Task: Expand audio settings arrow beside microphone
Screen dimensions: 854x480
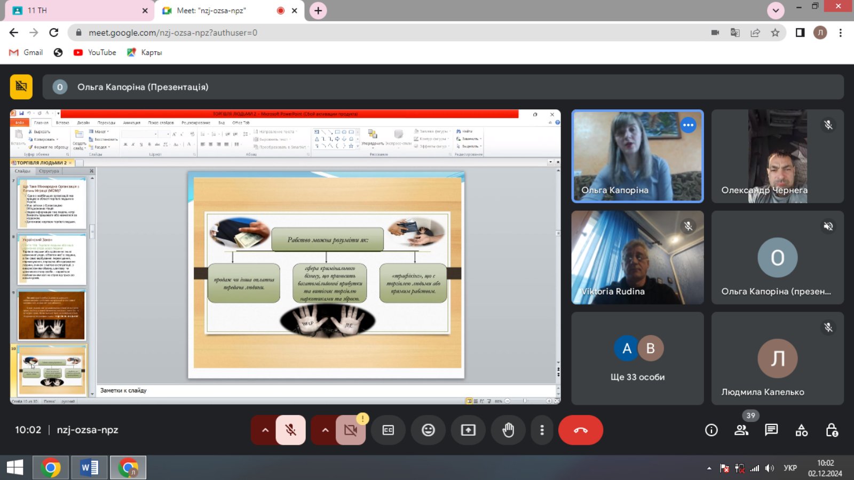Action: click(265, 430)
